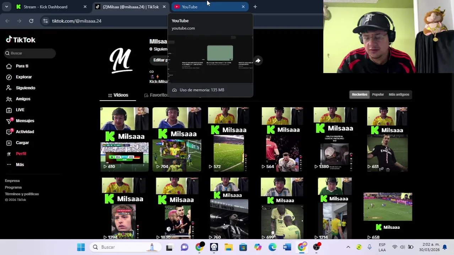The image size is (454, 255).
Task: Open clock and date panel
Action: pyautogui.click(x=429, y=247)
